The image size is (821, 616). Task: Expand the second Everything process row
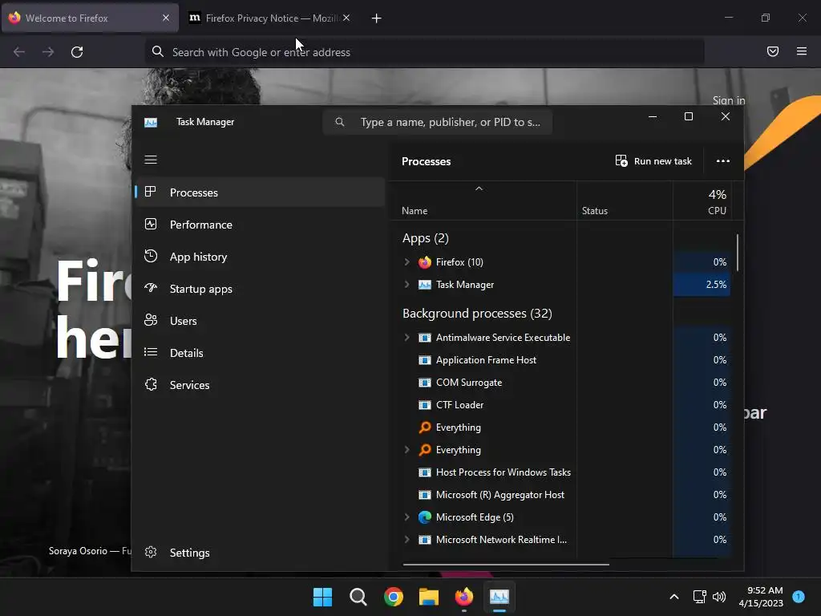406,449
